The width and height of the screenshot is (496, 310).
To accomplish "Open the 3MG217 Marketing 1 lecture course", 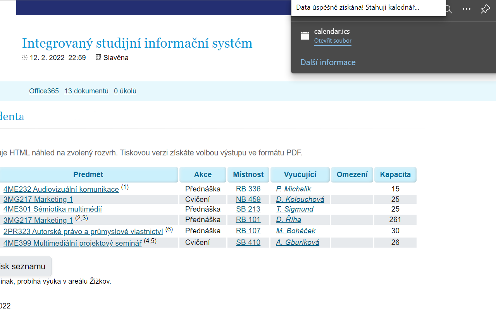I will [x=38, y=220].
